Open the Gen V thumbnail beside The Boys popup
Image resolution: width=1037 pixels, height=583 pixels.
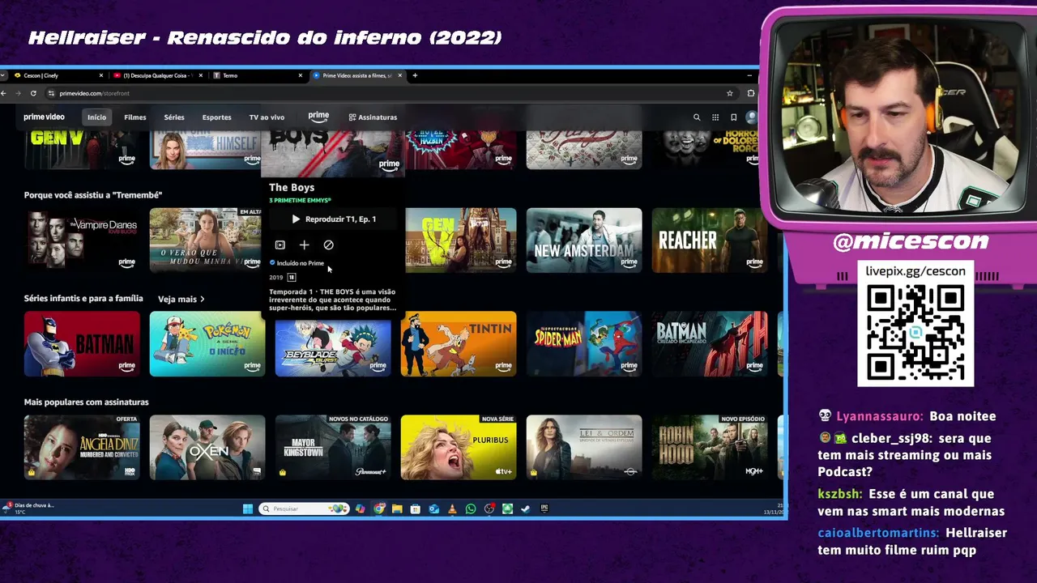pyautogui.click(x=461, y=240)
